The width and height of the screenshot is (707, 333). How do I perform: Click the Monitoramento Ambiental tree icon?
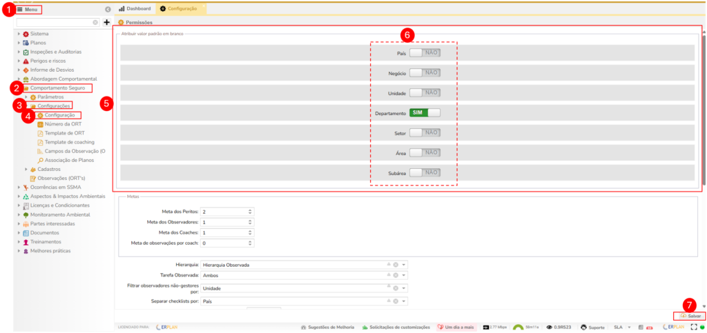(x=26, y=214)
